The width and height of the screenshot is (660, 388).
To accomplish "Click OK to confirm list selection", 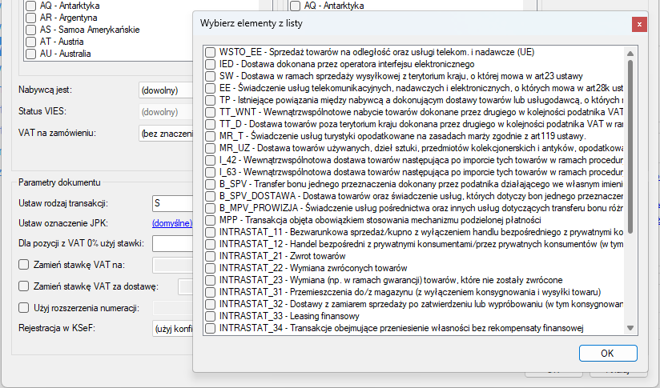I will [x=606, y=353].
